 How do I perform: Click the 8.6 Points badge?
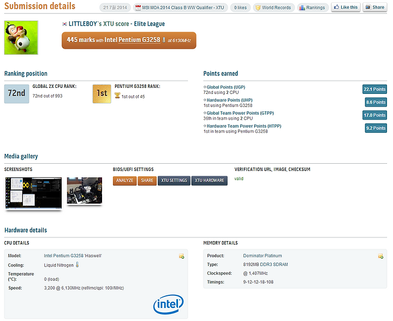(x=376, y=102)
